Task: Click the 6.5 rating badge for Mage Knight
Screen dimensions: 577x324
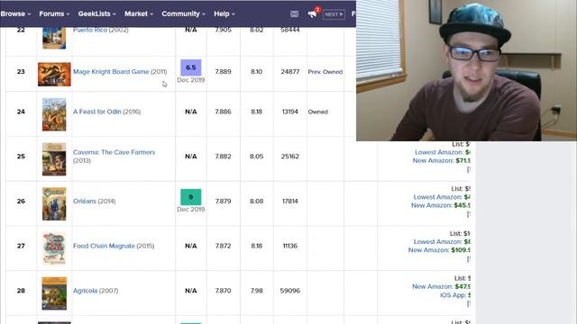Action: click(190, 67)
